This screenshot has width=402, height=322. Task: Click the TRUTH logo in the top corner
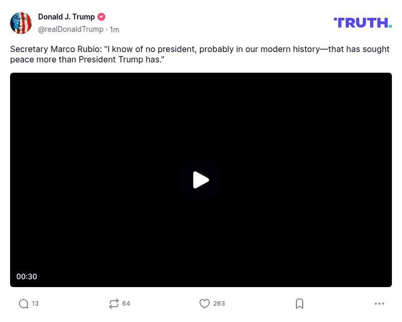click(362, 22)
